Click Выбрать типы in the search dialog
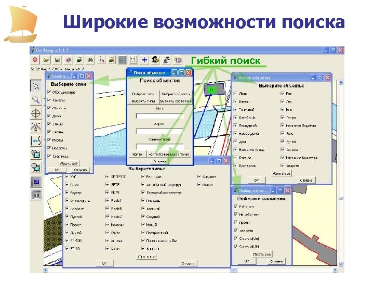Viewport: 374px width, 281px height. (x=143, y=101)
